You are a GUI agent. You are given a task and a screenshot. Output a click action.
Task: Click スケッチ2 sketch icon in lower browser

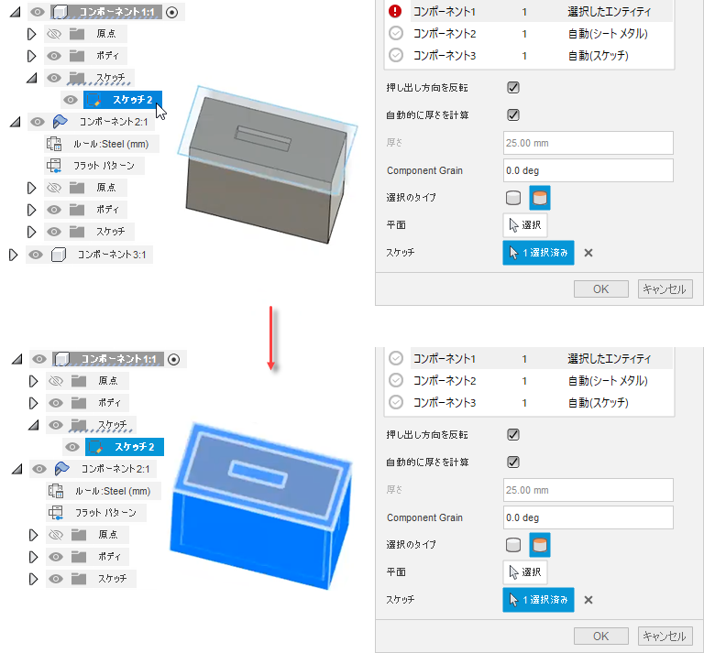pos(95,447)
